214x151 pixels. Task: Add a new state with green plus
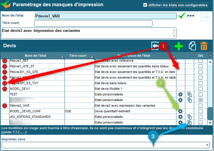coord(179,46)
